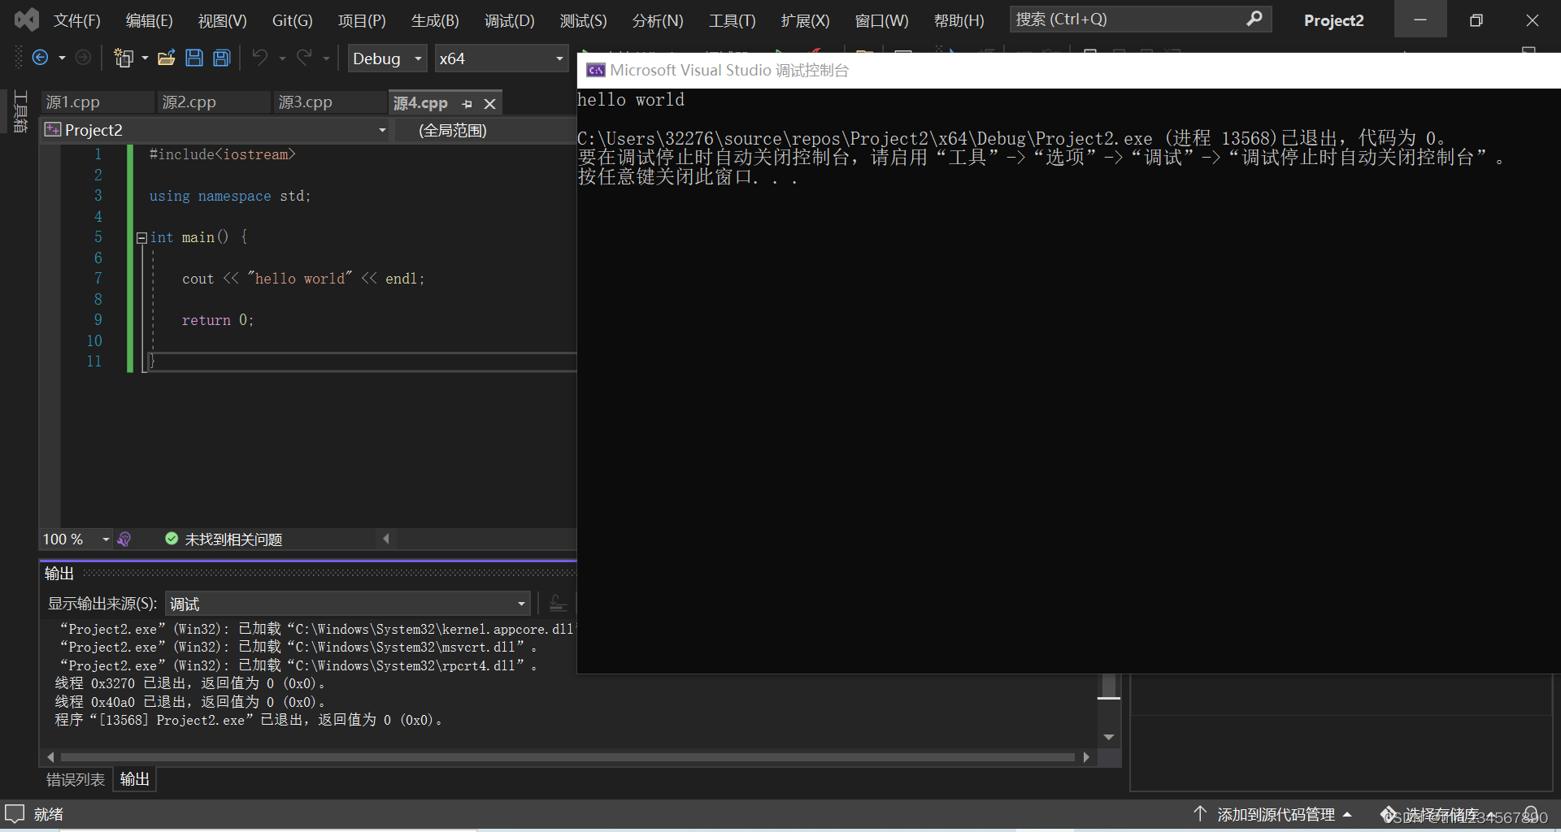Click the output horizontal scroll right arrow
The height and width of the screenshot is (832, 1561).
pos(1086,757)
